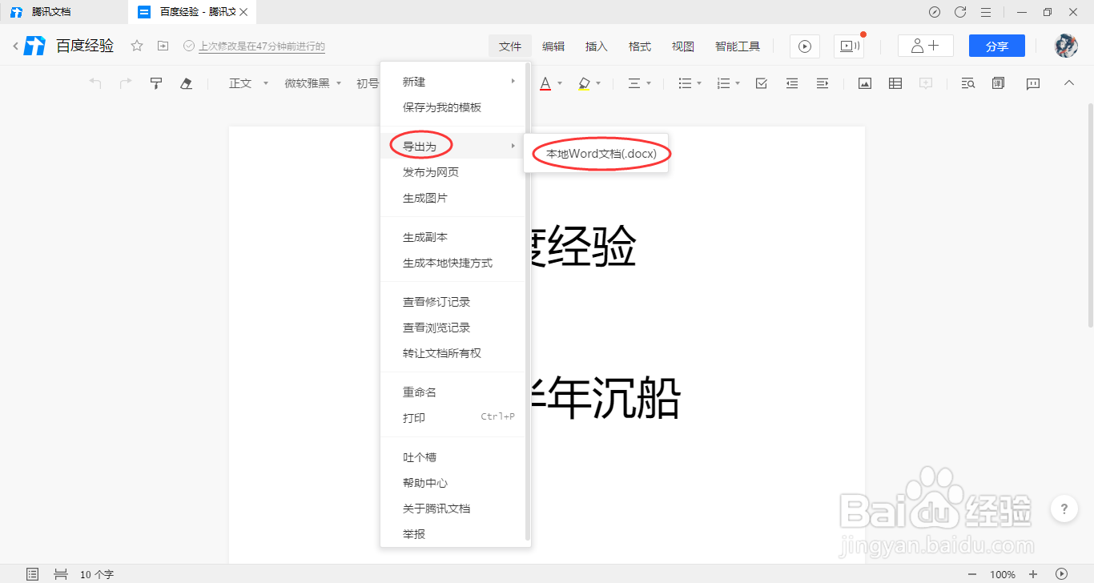The image size is (1094, 583).
Task: Go back with the left arrow
Action: pyautogui.click(x=15, y=46)
